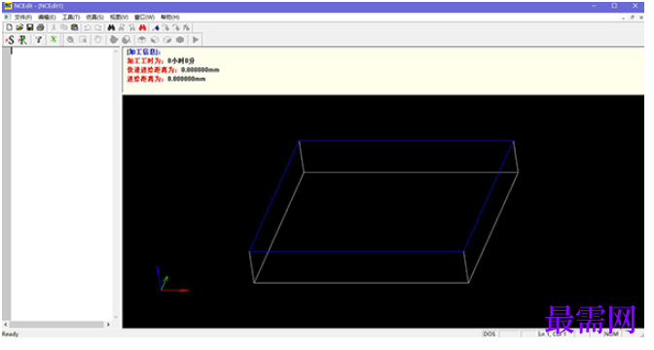Click the S simulation toolbar icon
Screen dimensions: 654x350
[x=10, y=40]
